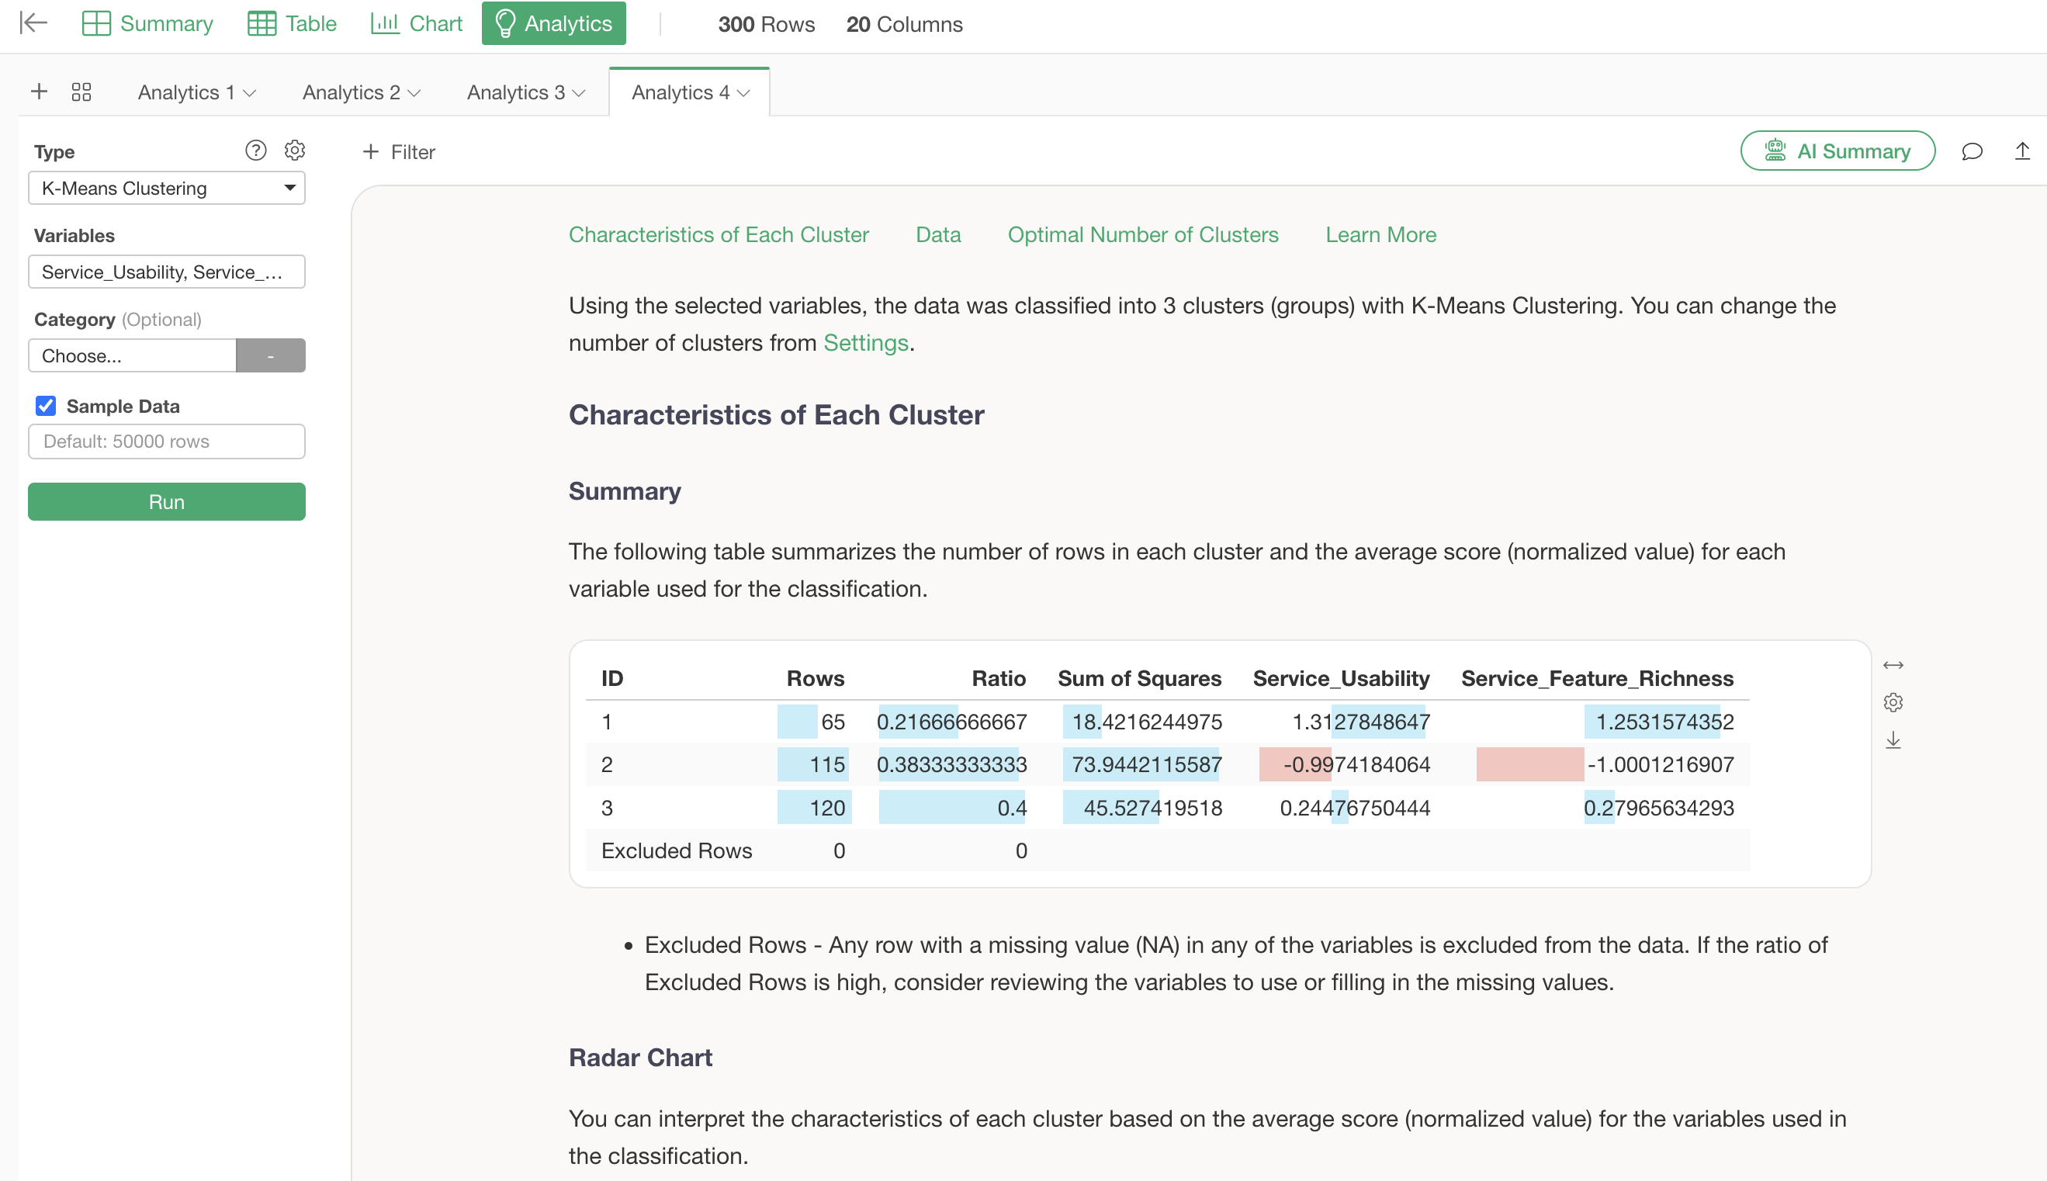Open the help icon next to Type
Screen dimensions: 2047x1181
click(x=255, y=151)
